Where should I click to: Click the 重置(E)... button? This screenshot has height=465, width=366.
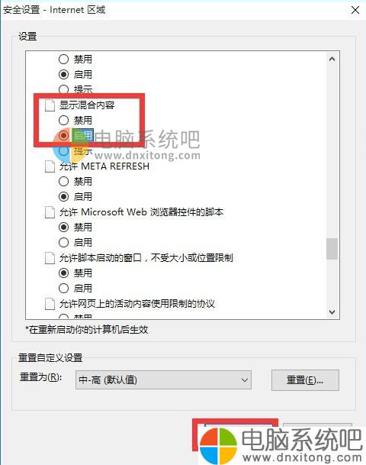305,380
